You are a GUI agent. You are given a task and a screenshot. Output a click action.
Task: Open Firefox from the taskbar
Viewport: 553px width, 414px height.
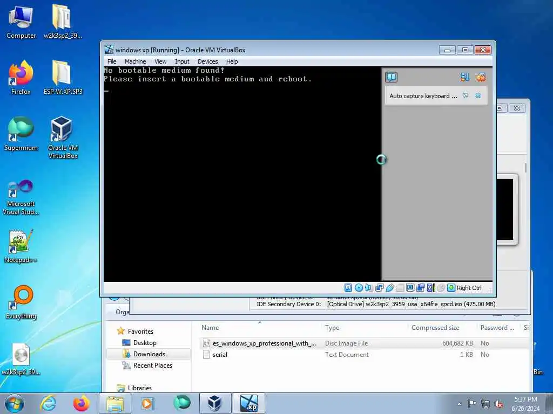click(81, 403)
